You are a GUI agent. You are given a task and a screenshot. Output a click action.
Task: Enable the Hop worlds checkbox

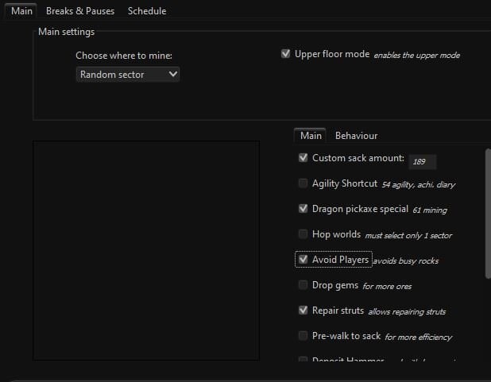click(x=303, y=234)
